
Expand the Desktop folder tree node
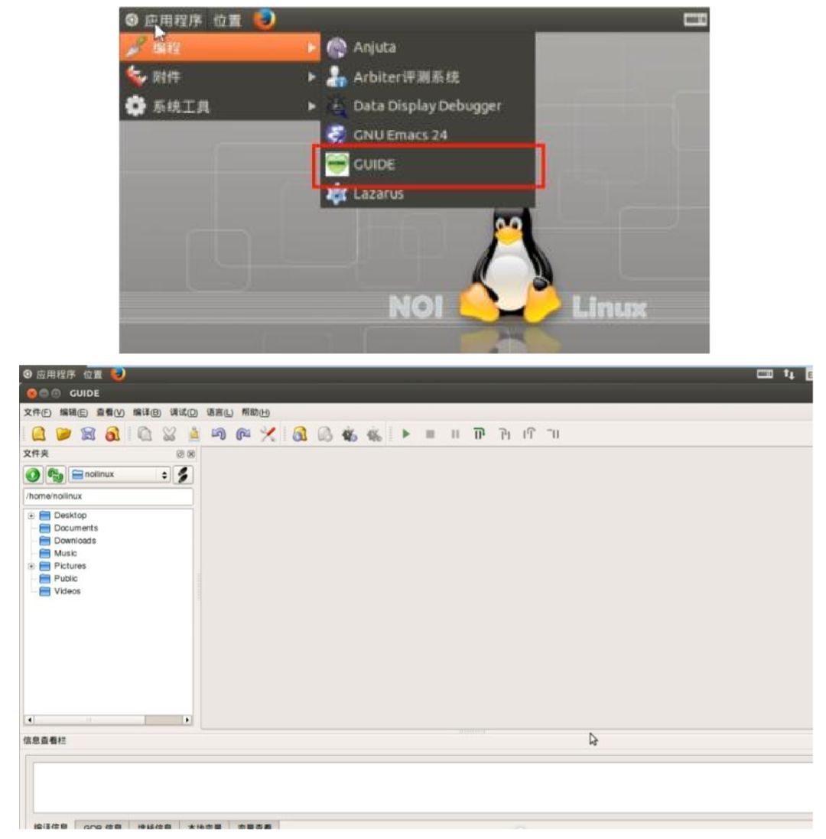tap(31, 515)
